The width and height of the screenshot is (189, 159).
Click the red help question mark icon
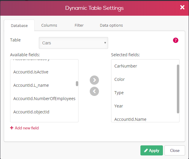tap(175, 40)
